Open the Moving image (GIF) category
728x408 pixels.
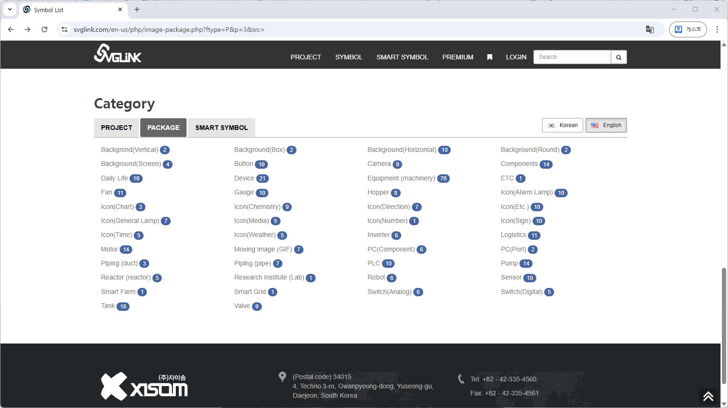[x=263, y=249]
